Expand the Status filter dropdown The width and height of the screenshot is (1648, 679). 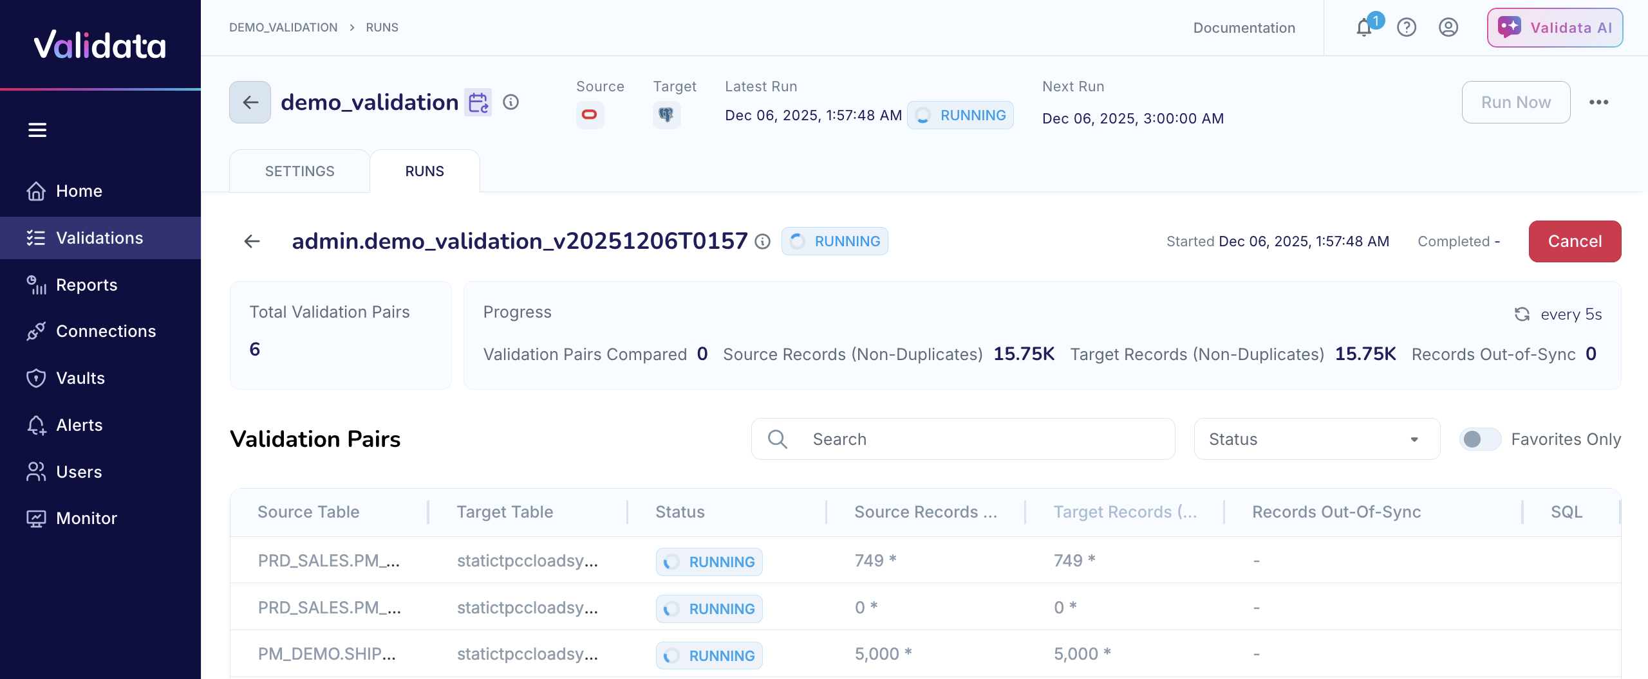click(1316, 439)
